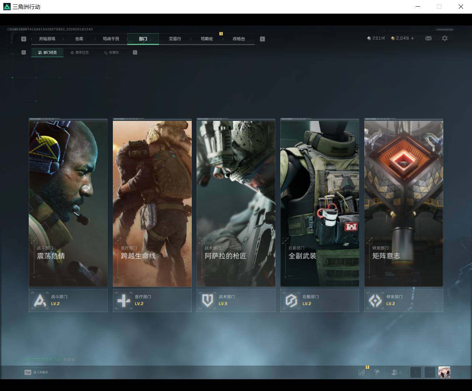
Task: Click the D key sub-tab indicator
Action: click(135, 52)
